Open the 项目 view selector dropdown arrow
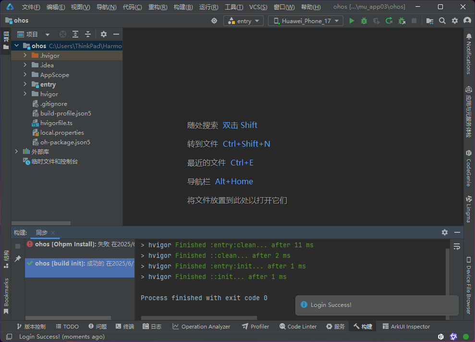Screen dimensions: 475x342 (47, 35)
